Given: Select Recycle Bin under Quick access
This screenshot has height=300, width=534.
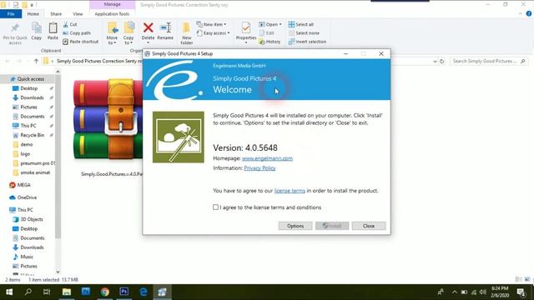Looking at the screenshot, I should [x=32, y=135].
